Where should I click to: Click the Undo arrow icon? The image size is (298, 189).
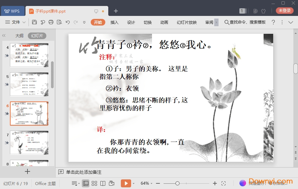(68, 22)
